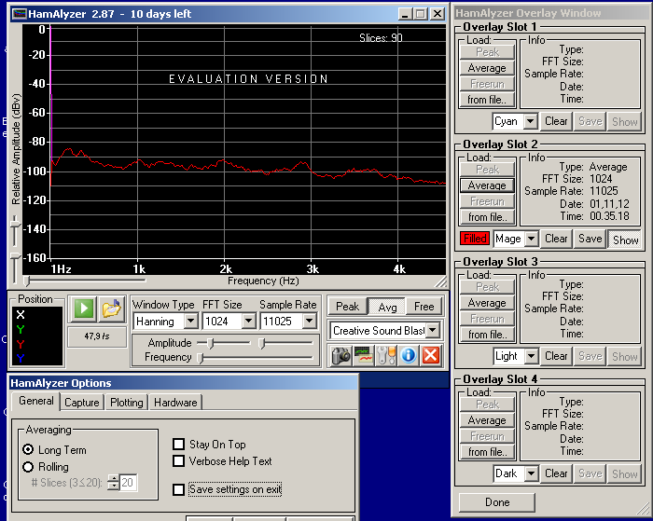Open the overlay window graph icon
Viewport: 653px width, 521px height.
tap(363, 355)
